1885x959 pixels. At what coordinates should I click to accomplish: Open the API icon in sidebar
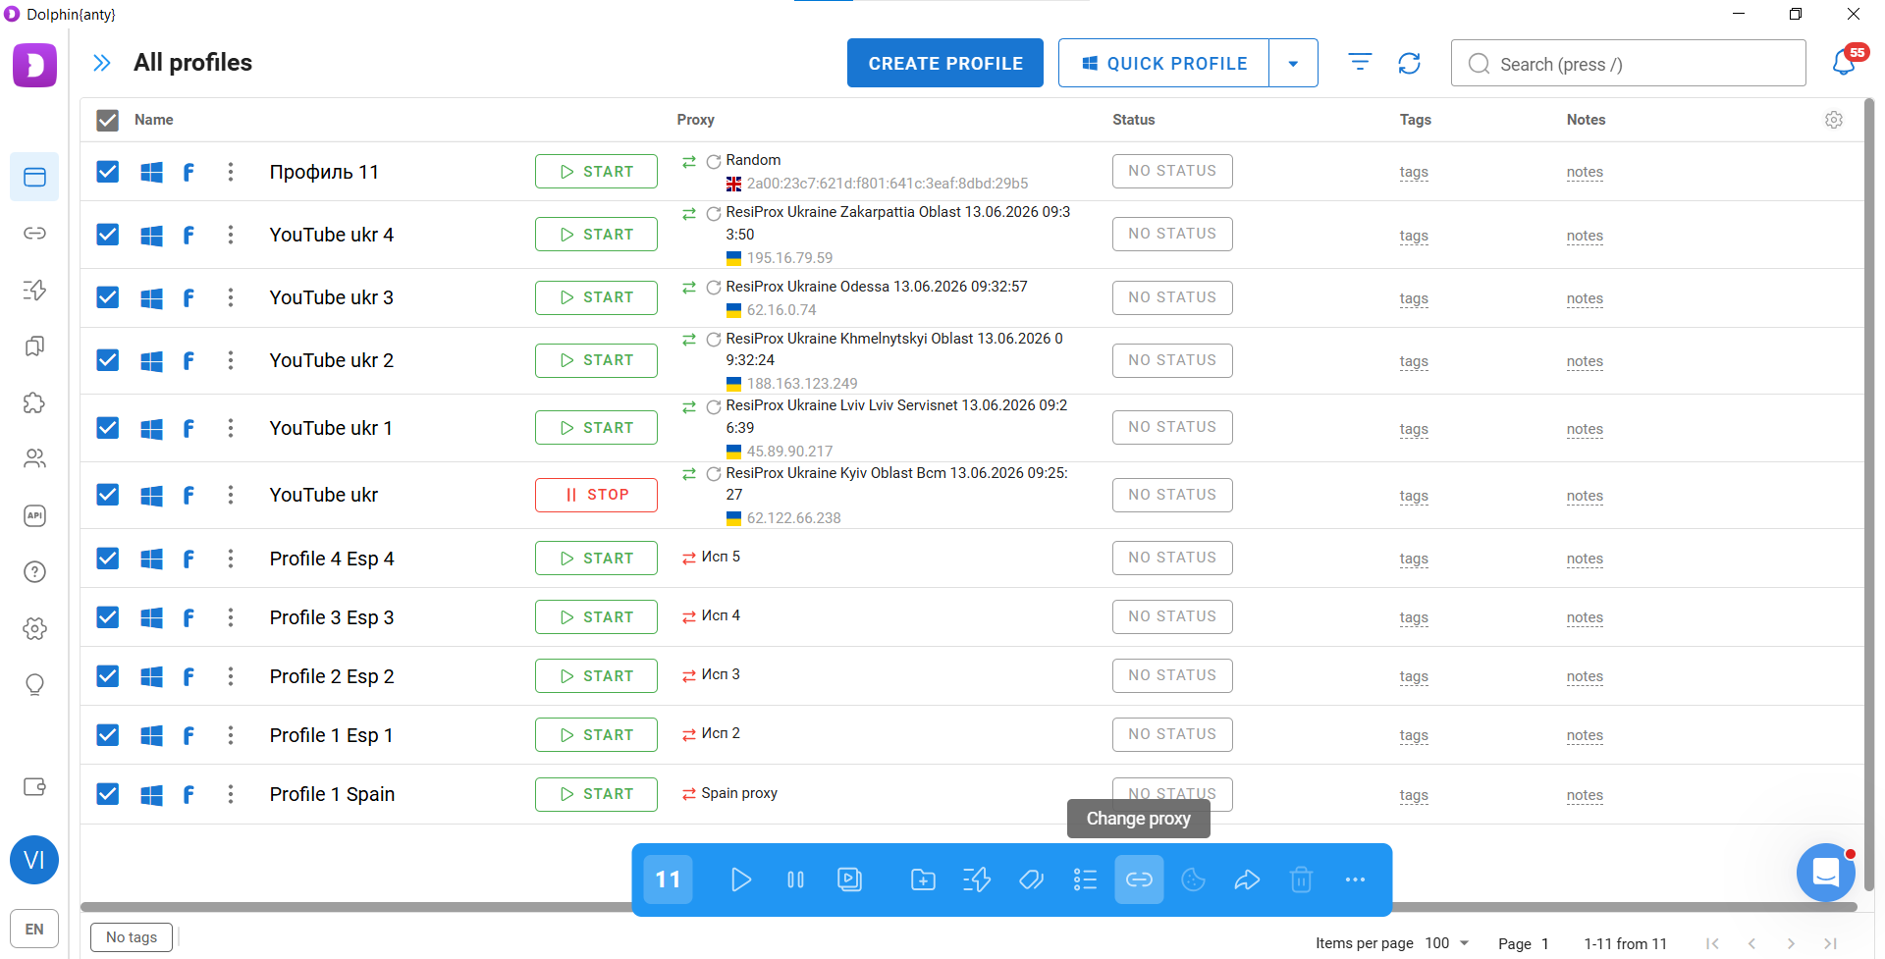click(34, 515)
